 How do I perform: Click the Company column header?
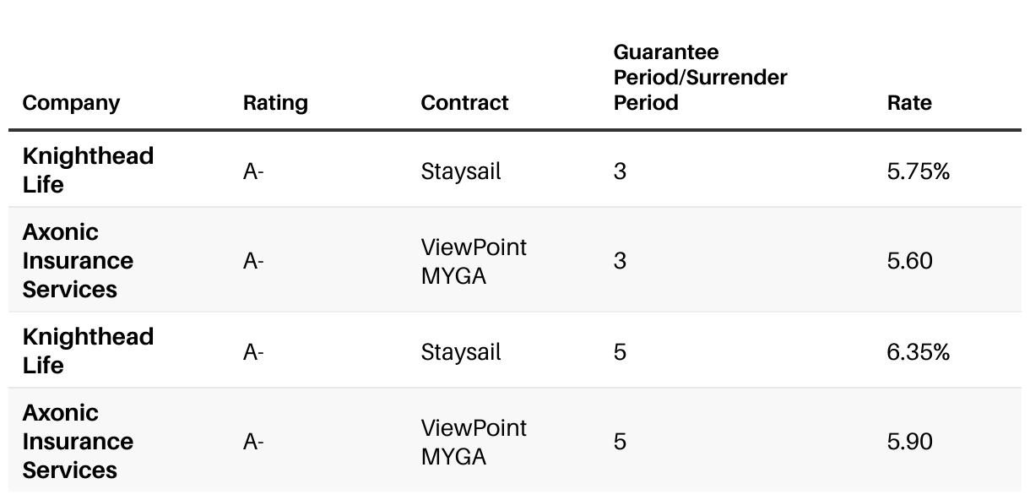tap(71, 103)
